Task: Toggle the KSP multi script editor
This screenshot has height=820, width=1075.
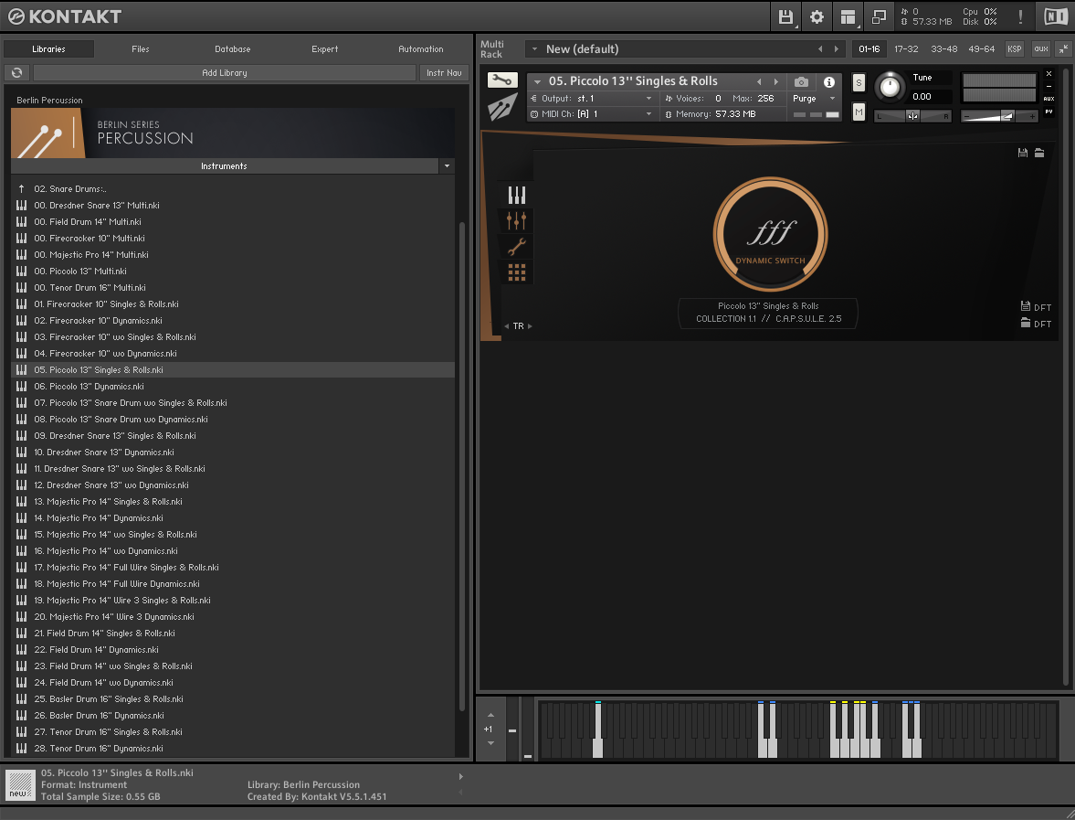Action: click(x=1015, y=48)
